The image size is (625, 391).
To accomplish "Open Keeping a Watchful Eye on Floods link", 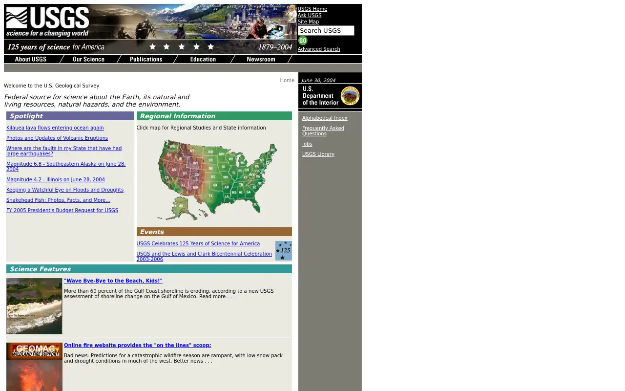I will tap(65, 190).
